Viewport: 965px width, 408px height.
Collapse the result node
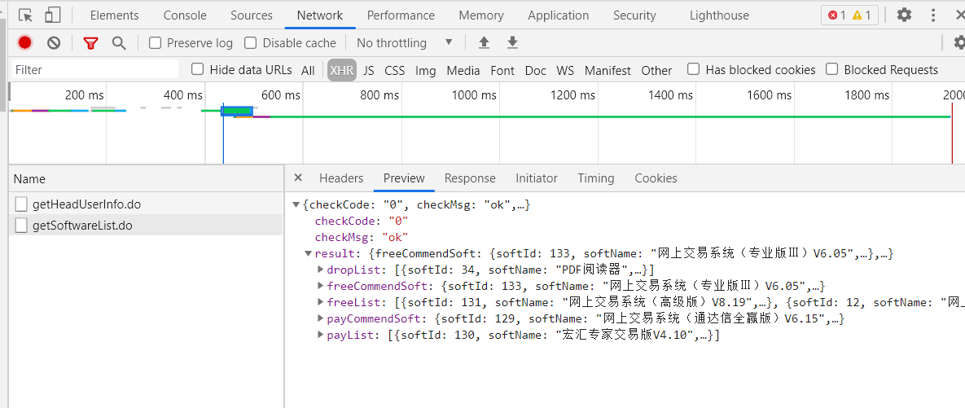(309, 253)
